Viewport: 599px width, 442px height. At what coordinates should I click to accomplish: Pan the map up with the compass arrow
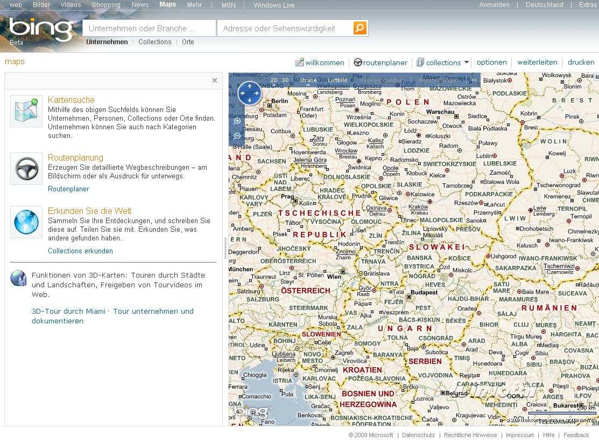coord(250,86)
